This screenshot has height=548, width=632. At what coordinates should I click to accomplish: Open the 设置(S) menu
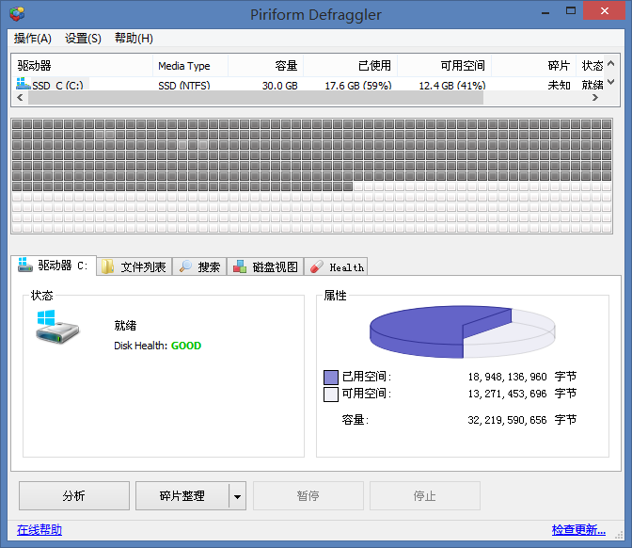[83, 39]
